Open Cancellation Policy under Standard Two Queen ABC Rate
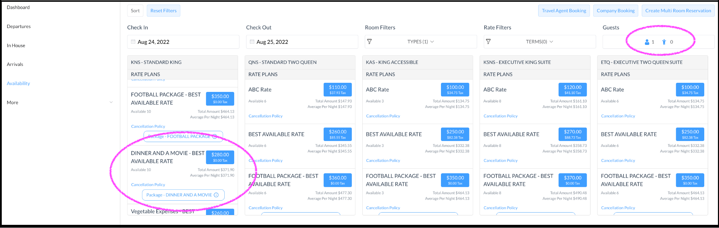Image resolution: width=719 pixels, height=228 pixels. (x=265, y=116)
